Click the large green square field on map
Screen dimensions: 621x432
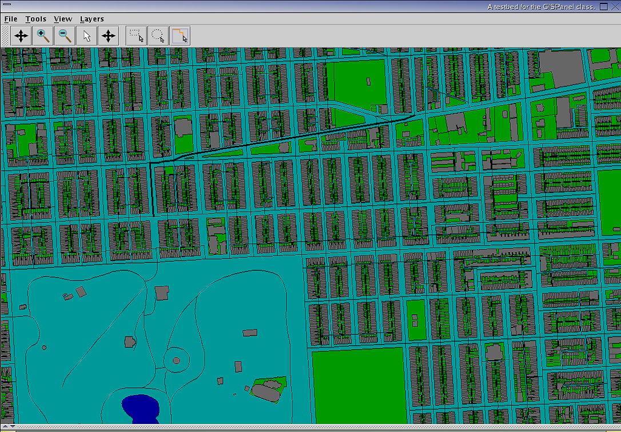358,386
